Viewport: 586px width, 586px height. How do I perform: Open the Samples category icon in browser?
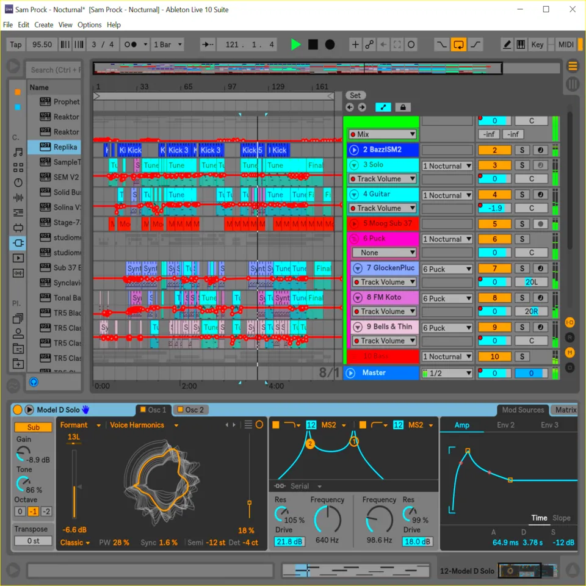pyautogui.click(x=18, y=273)
